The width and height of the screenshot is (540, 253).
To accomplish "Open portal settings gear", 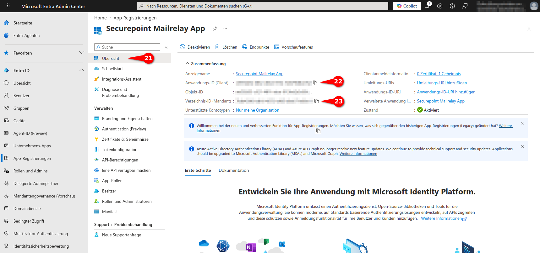I will pyautogui.click(x=440, y=6).
